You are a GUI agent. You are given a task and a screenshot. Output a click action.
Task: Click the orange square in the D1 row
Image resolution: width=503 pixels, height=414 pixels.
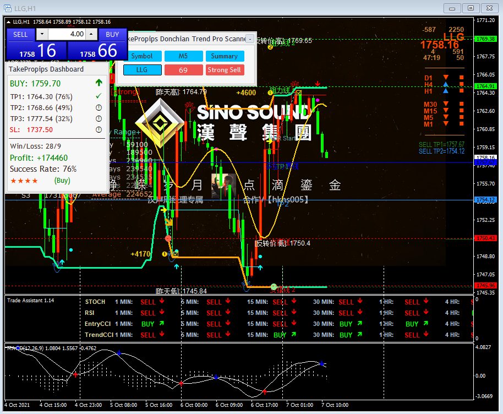(x=462, y=77)
